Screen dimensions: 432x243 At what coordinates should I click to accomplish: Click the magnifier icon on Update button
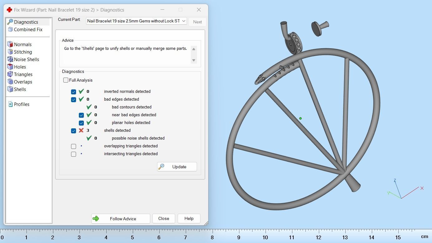coord(161,167)
